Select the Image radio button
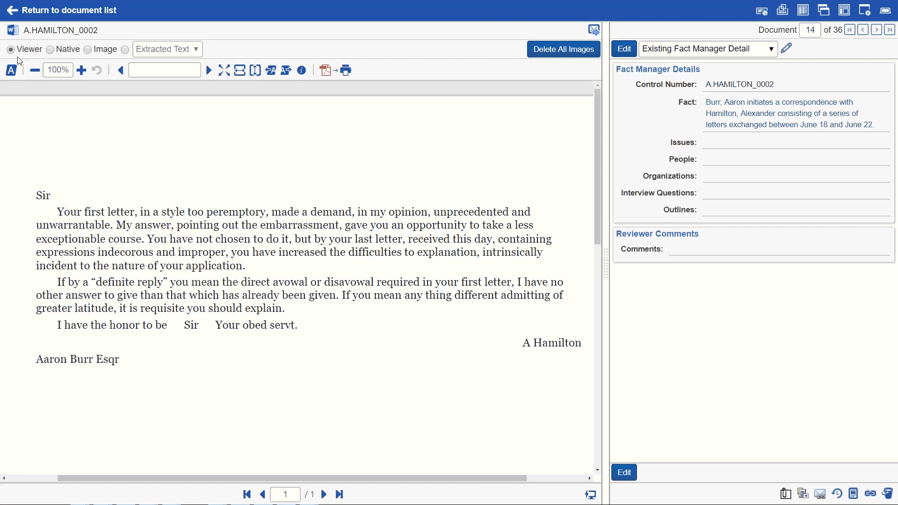 coord(87,50)
